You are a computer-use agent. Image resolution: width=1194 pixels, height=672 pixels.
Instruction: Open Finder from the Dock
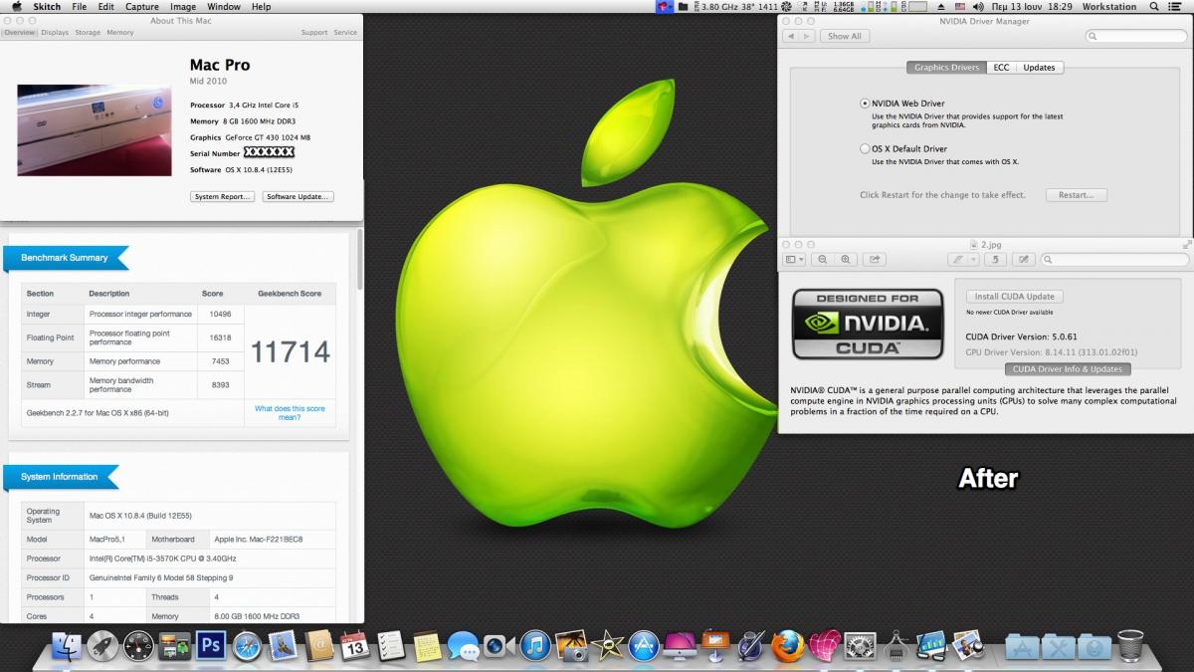tap(67, 647)
